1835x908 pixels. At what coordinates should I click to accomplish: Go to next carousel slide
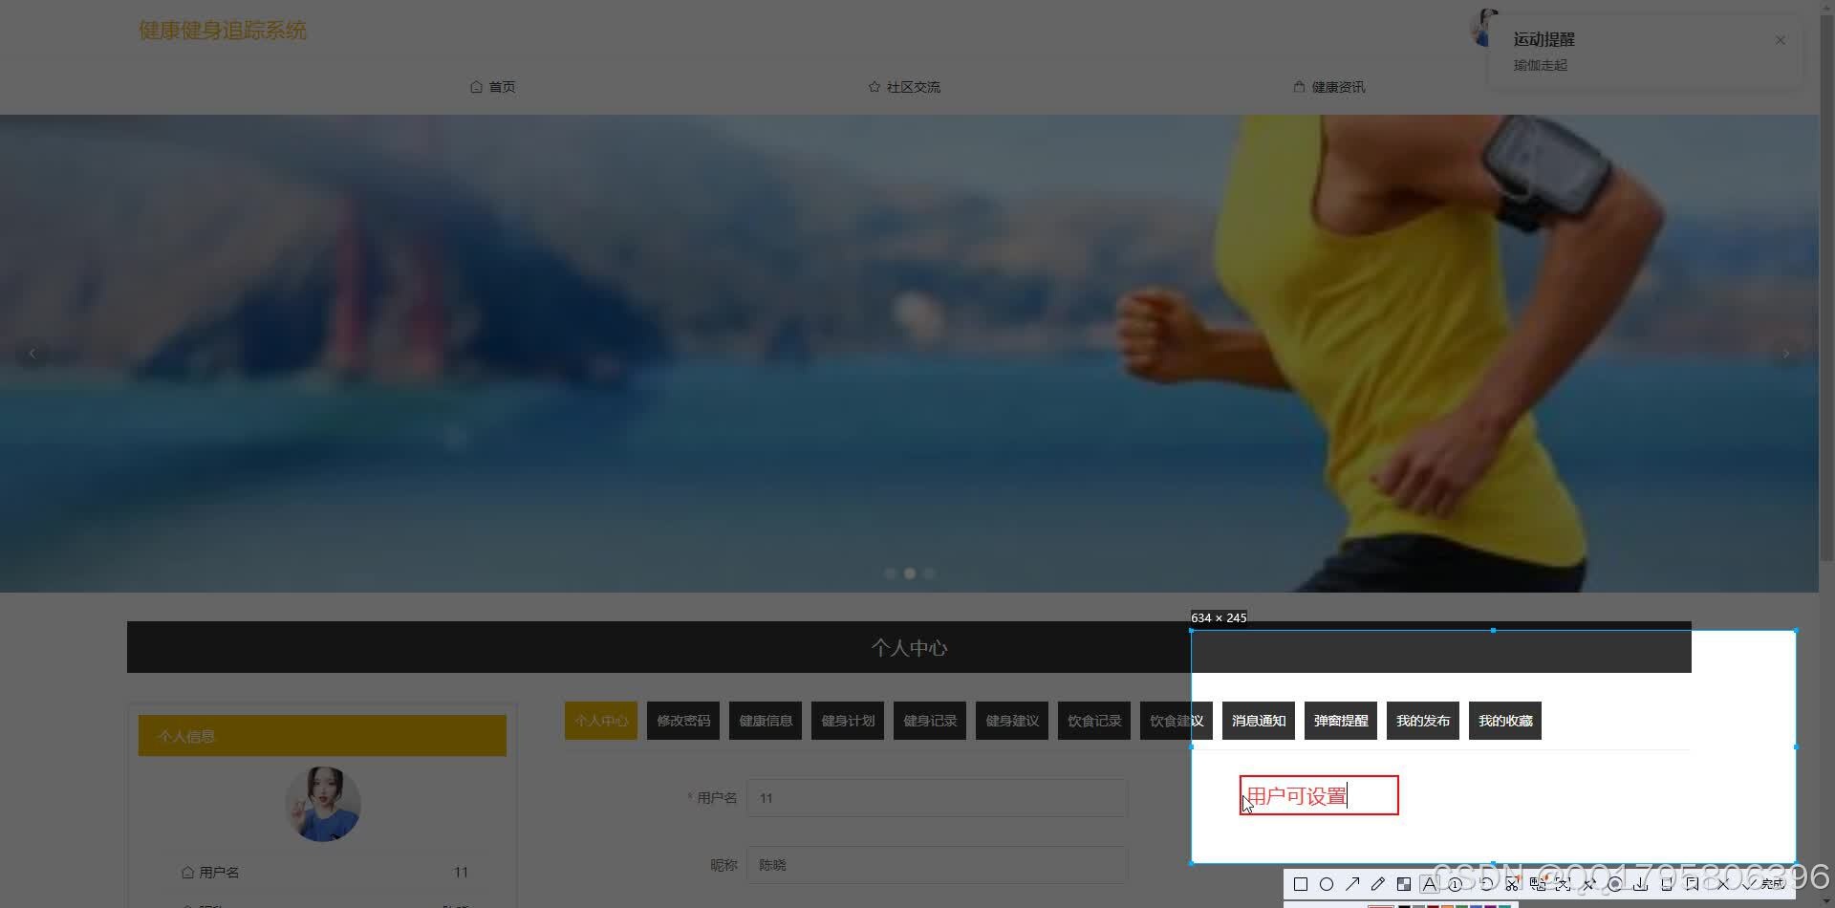(1786, 354)
